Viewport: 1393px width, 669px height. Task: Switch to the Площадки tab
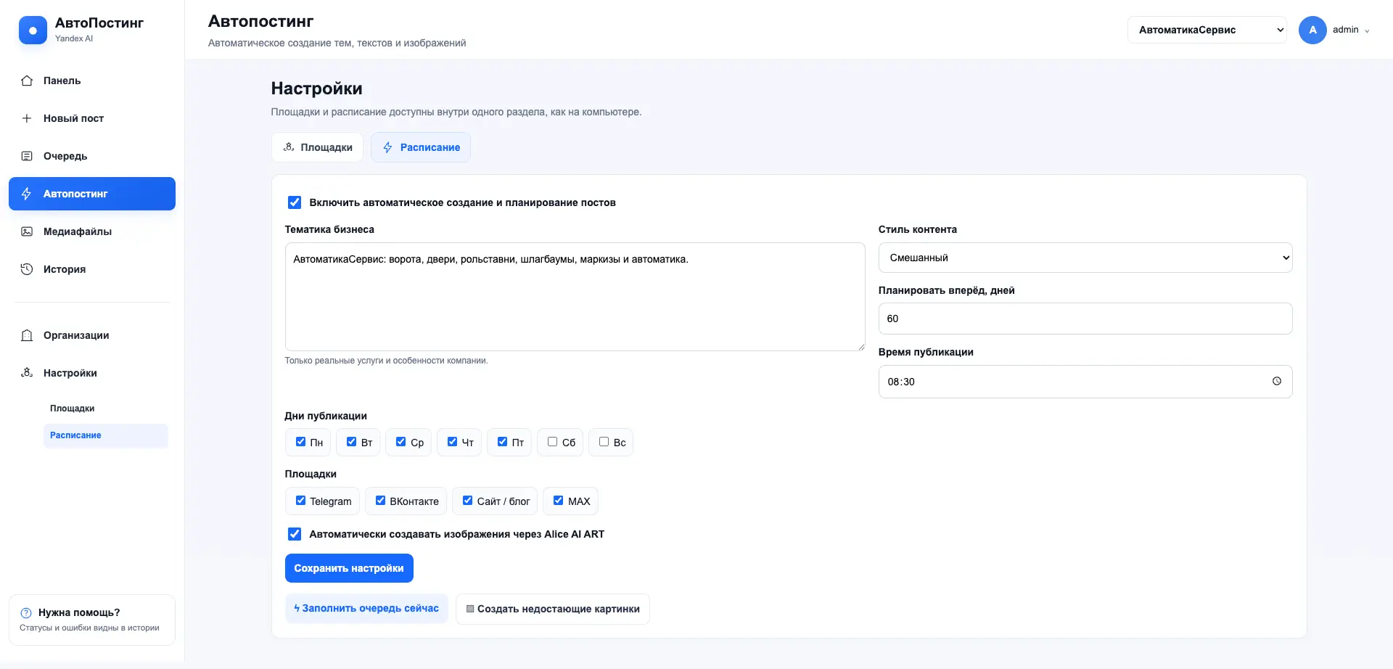click(317, 147)
